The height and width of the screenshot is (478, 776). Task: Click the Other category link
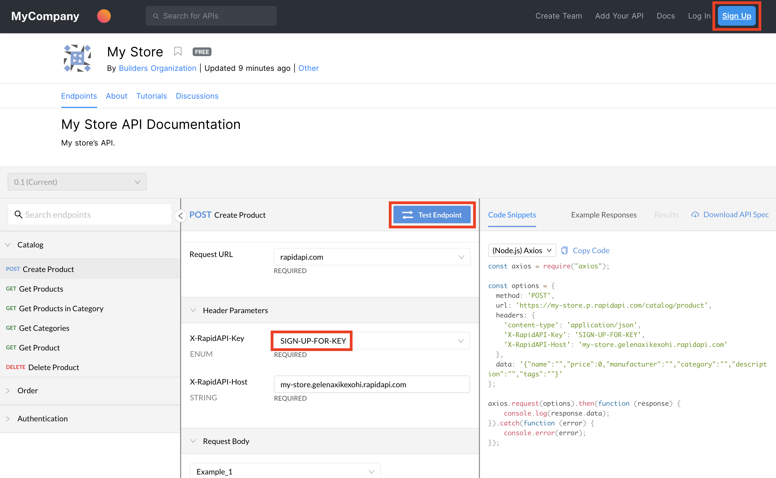pyautogui.click(x=309, y=68)
